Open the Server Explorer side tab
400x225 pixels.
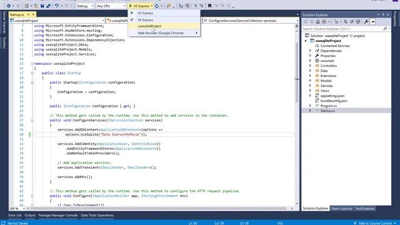click(4, 22)
